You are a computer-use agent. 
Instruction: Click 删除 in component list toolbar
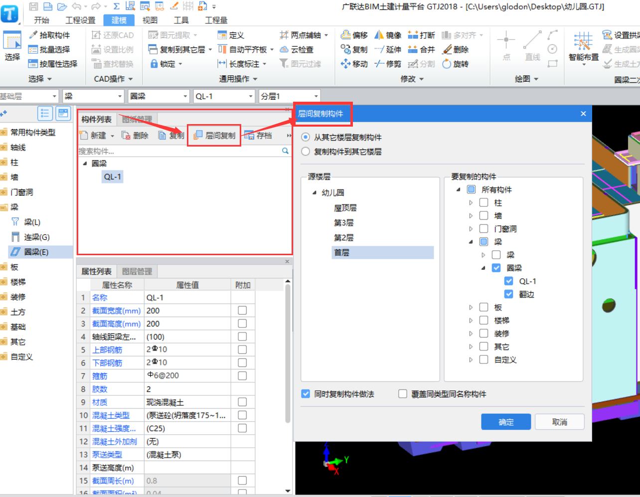point(135,136)
